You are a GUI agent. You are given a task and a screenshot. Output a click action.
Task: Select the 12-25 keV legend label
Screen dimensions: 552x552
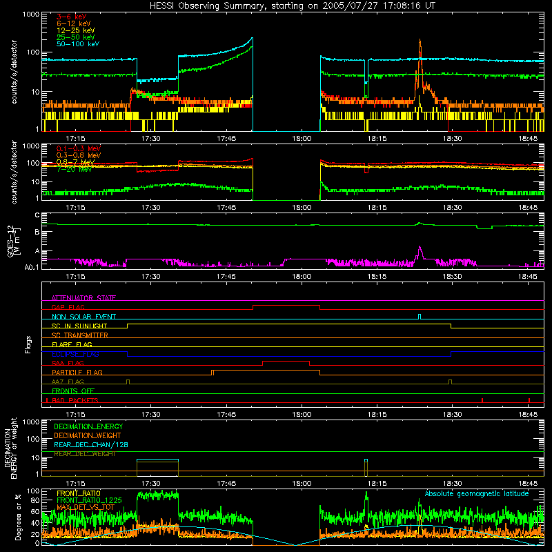coord(76,30)
